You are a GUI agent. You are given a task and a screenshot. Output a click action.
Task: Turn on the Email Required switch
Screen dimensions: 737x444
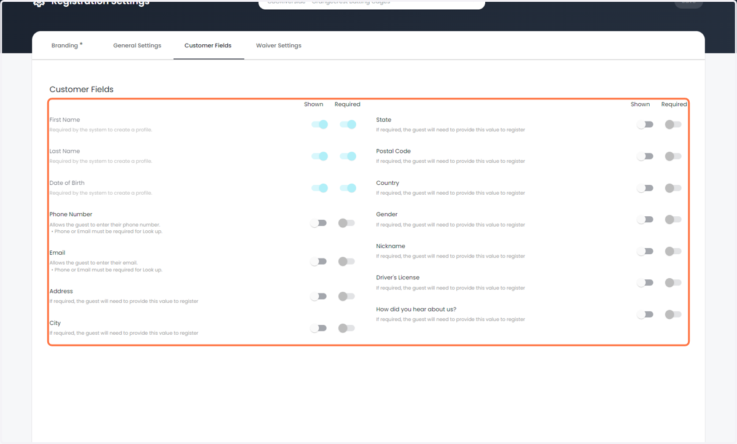(346, 262)
